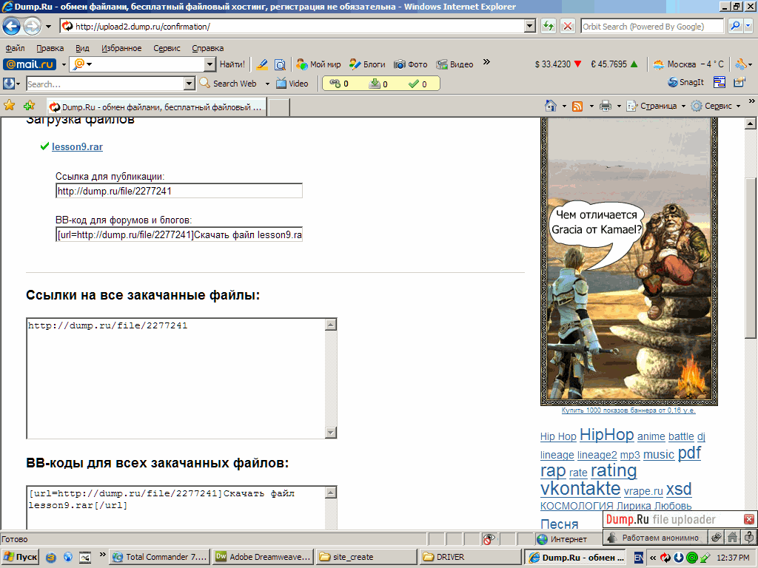Click the links textarea down scroll arrow
Image resolution: width=758 pixels, height=568 pixels.
331,432
